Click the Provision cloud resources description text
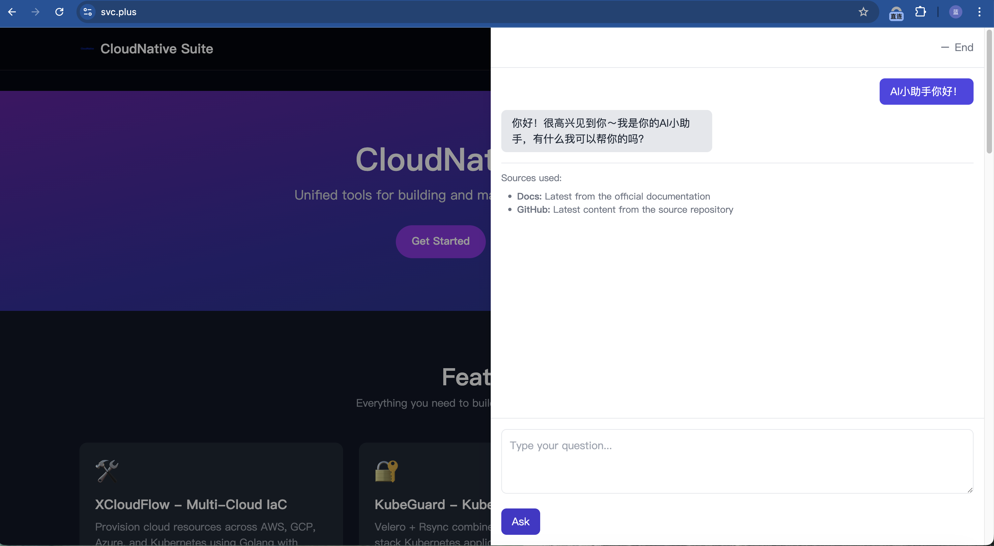 [x=205, y=534]
